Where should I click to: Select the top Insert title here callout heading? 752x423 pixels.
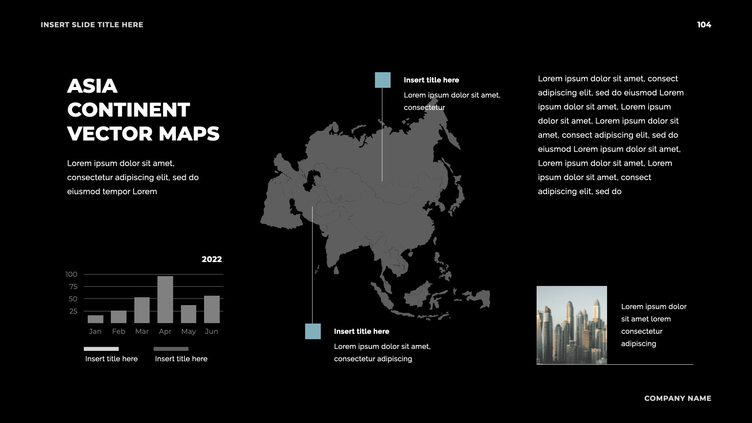click(x=431, y=80)
